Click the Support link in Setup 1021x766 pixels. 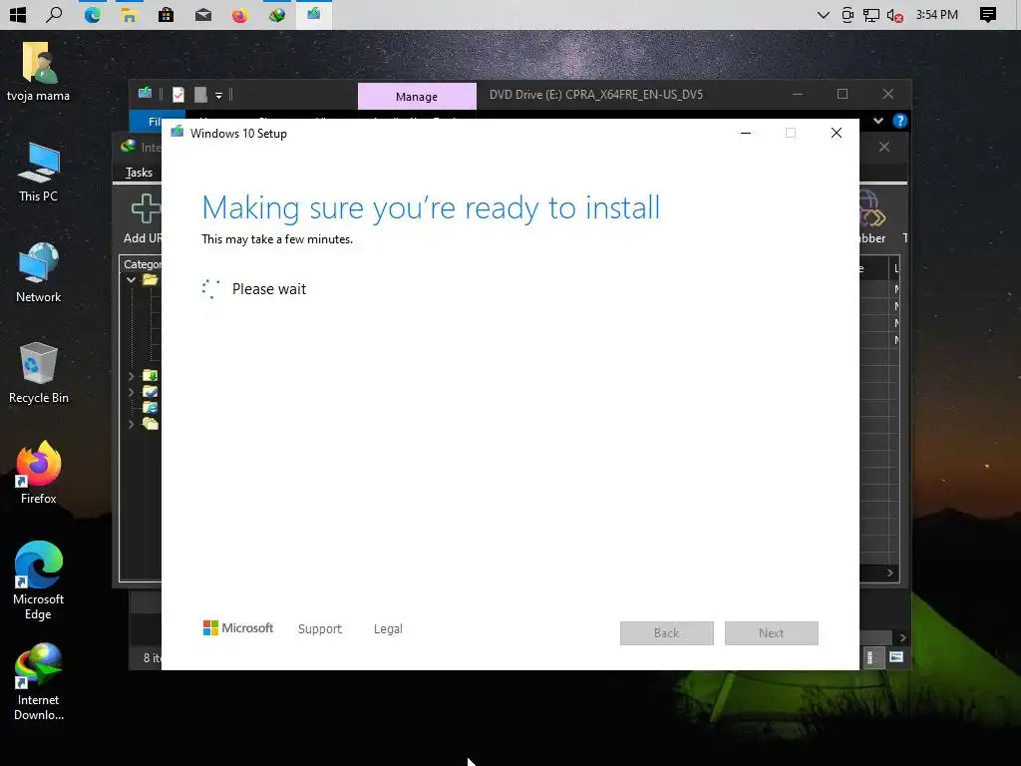tap(320, 628)
